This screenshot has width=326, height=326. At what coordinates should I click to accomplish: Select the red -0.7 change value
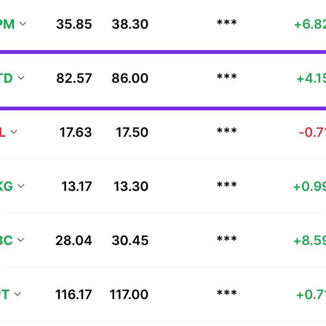(312, 132)
